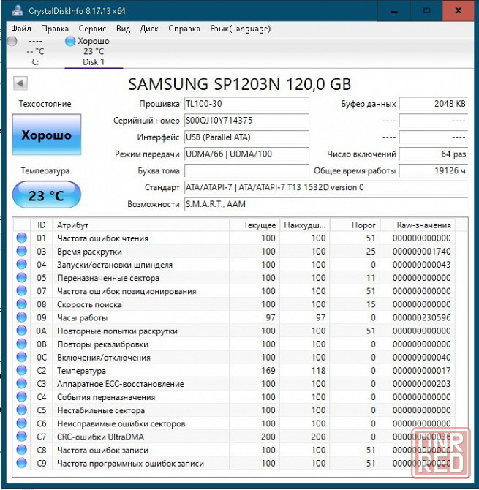479x490 pixels.
Task: Click status icon for События переназначения
Action: 21,397
